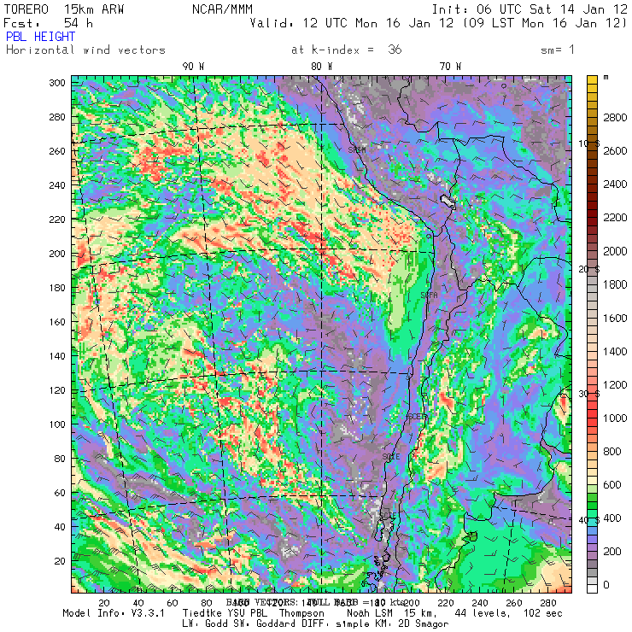Select the 'TORERO 15km ARW' header text
Screen dimensions: 632x632
point(64,9)
